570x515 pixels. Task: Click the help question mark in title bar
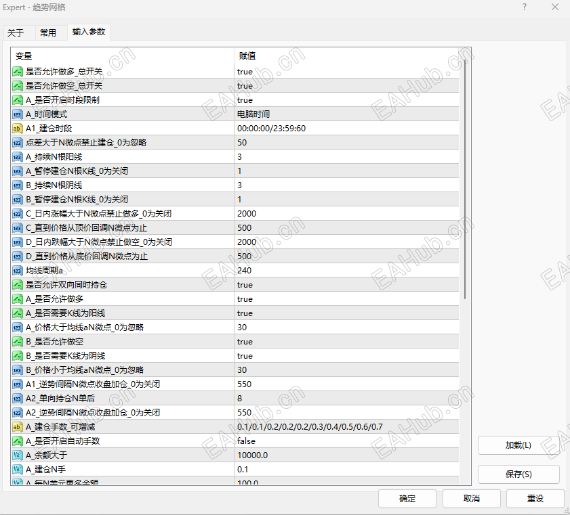pos(525,7)
